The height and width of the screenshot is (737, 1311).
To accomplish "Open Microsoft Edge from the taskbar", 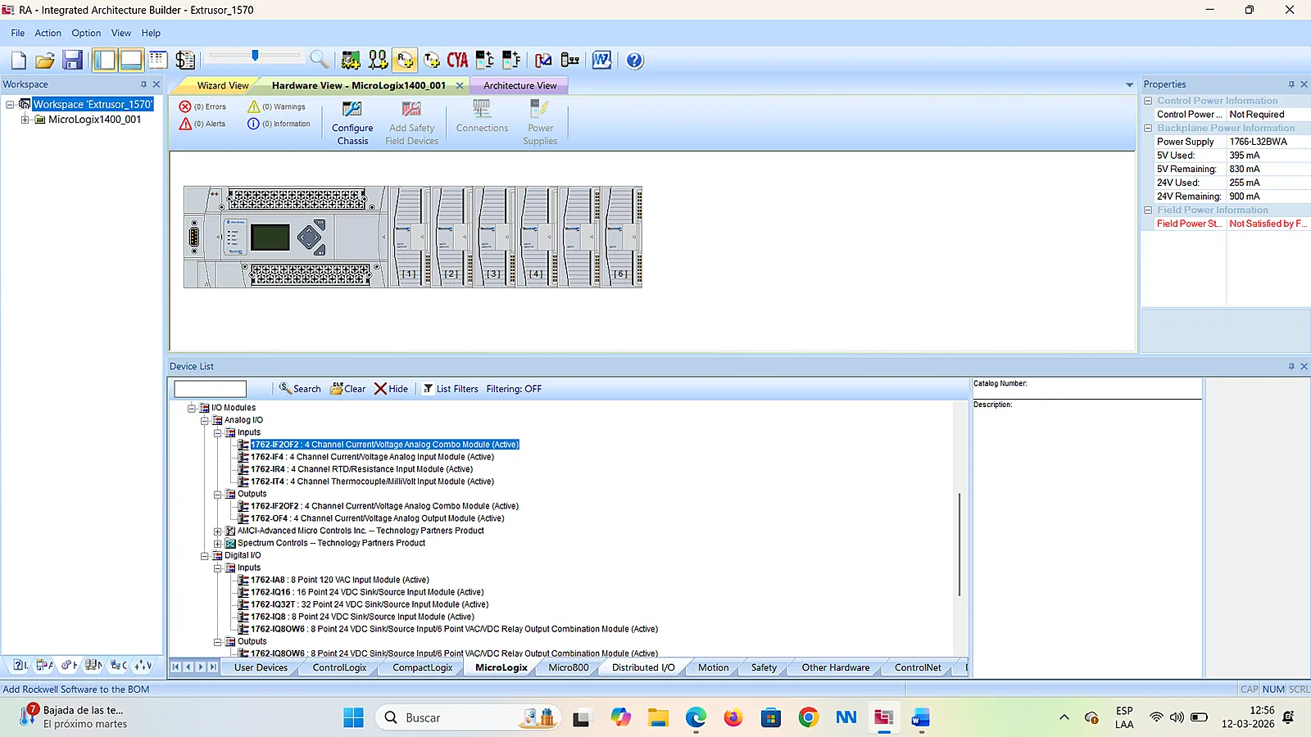I will coord(696,718).
